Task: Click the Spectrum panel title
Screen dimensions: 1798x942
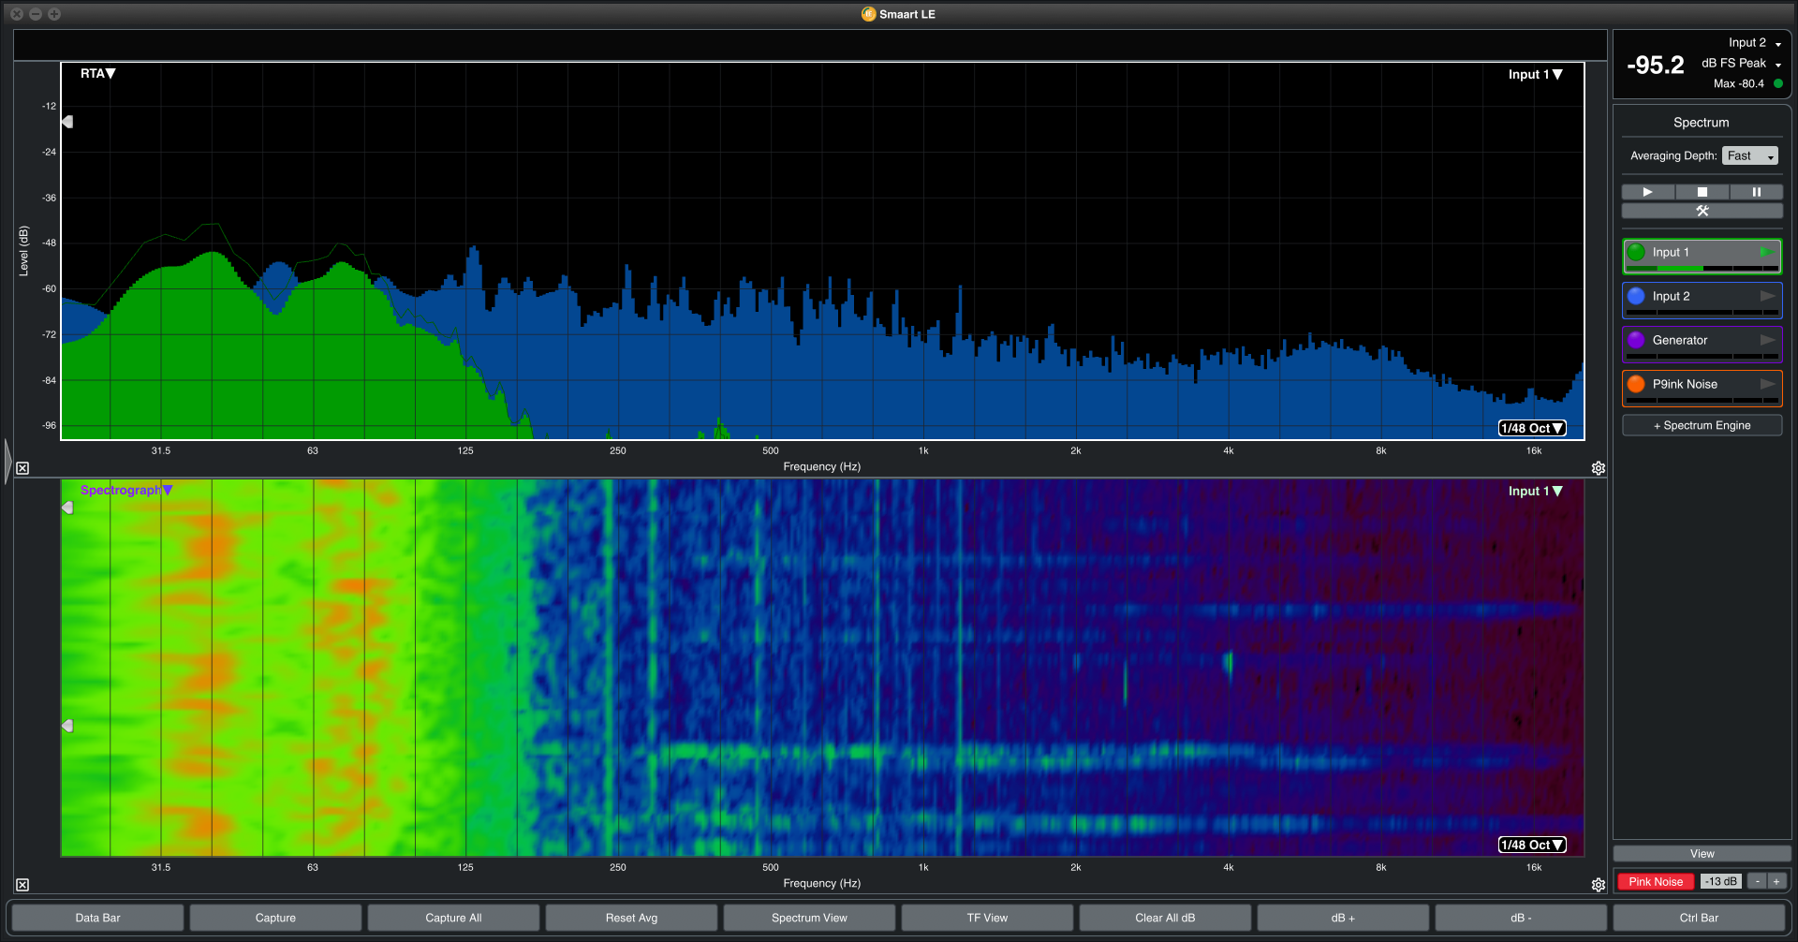Action: tap(1702, 123)
